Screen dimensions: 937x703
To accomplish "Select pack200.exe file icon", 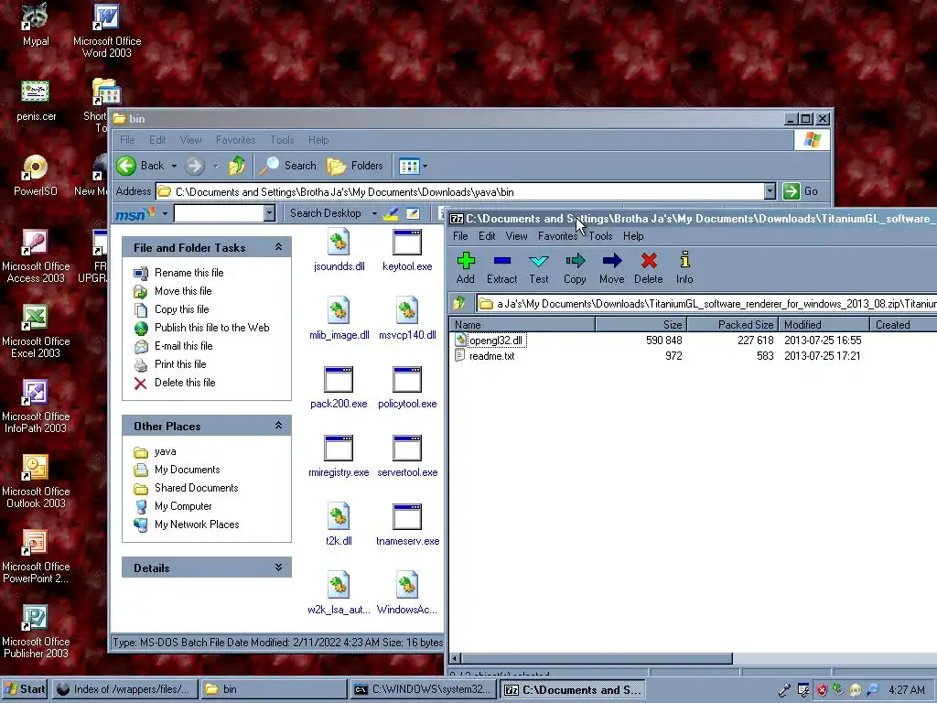I will pos(339,388).
